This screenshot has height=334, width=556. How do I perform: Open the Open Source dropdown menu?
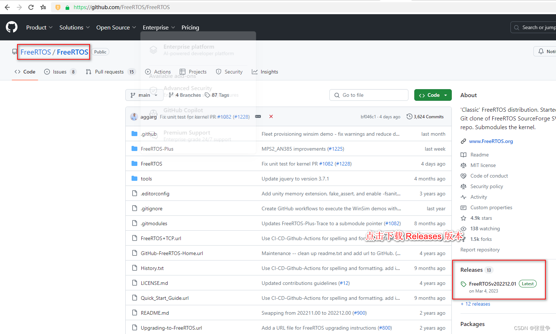point(116,28)
